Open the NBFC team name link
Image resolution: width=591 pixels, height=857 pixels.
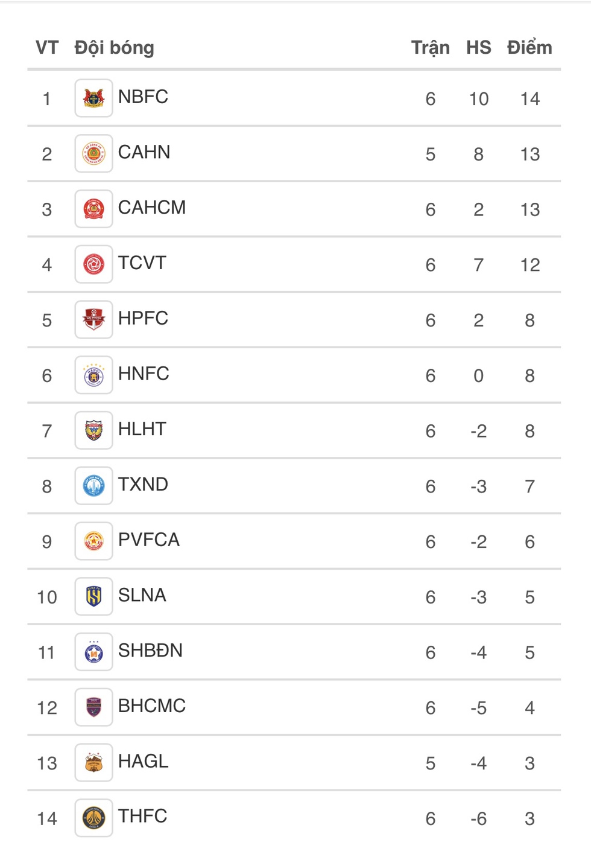pos(143,97)
